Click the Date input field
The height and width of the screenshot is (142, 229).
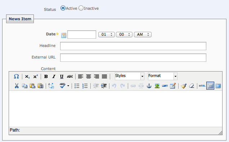(x=82, y=34)
